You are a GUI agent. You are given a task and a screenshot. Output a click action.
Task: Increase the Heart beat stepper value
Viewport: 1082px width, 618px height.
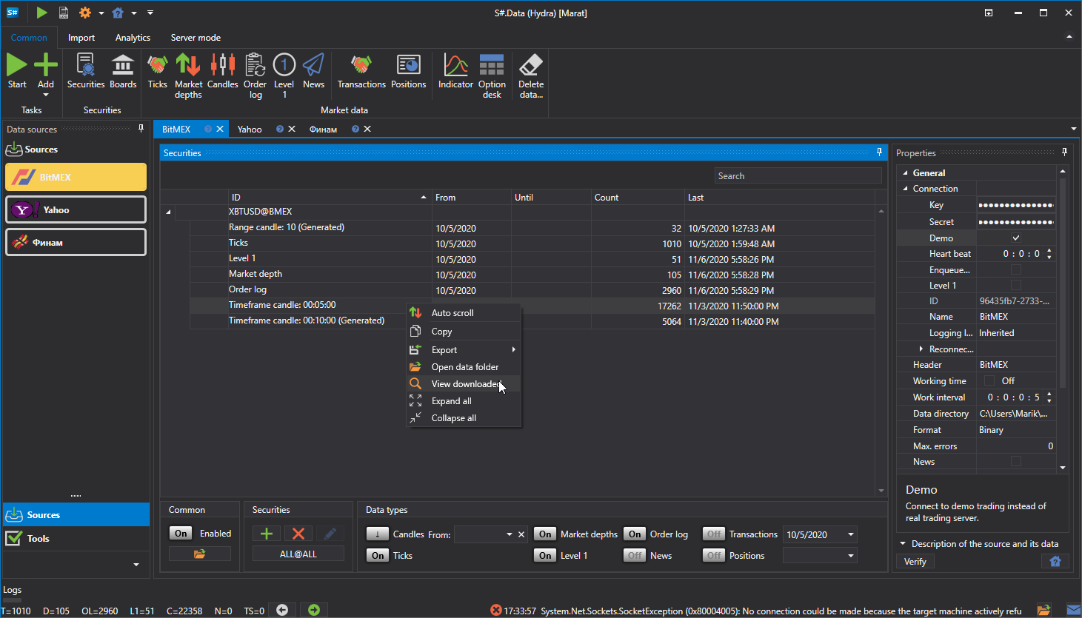point(1049,251)
